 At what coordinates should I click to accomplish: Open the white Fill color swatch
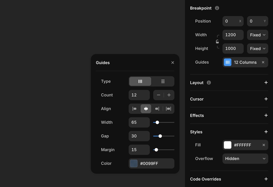point(228,145)
